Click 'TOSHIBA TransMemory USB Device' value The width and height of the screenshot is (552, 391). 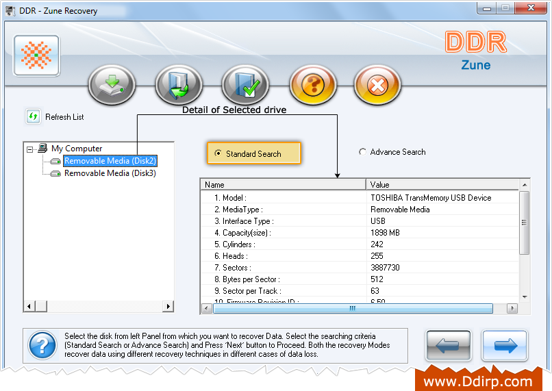[x=431, y=198]
